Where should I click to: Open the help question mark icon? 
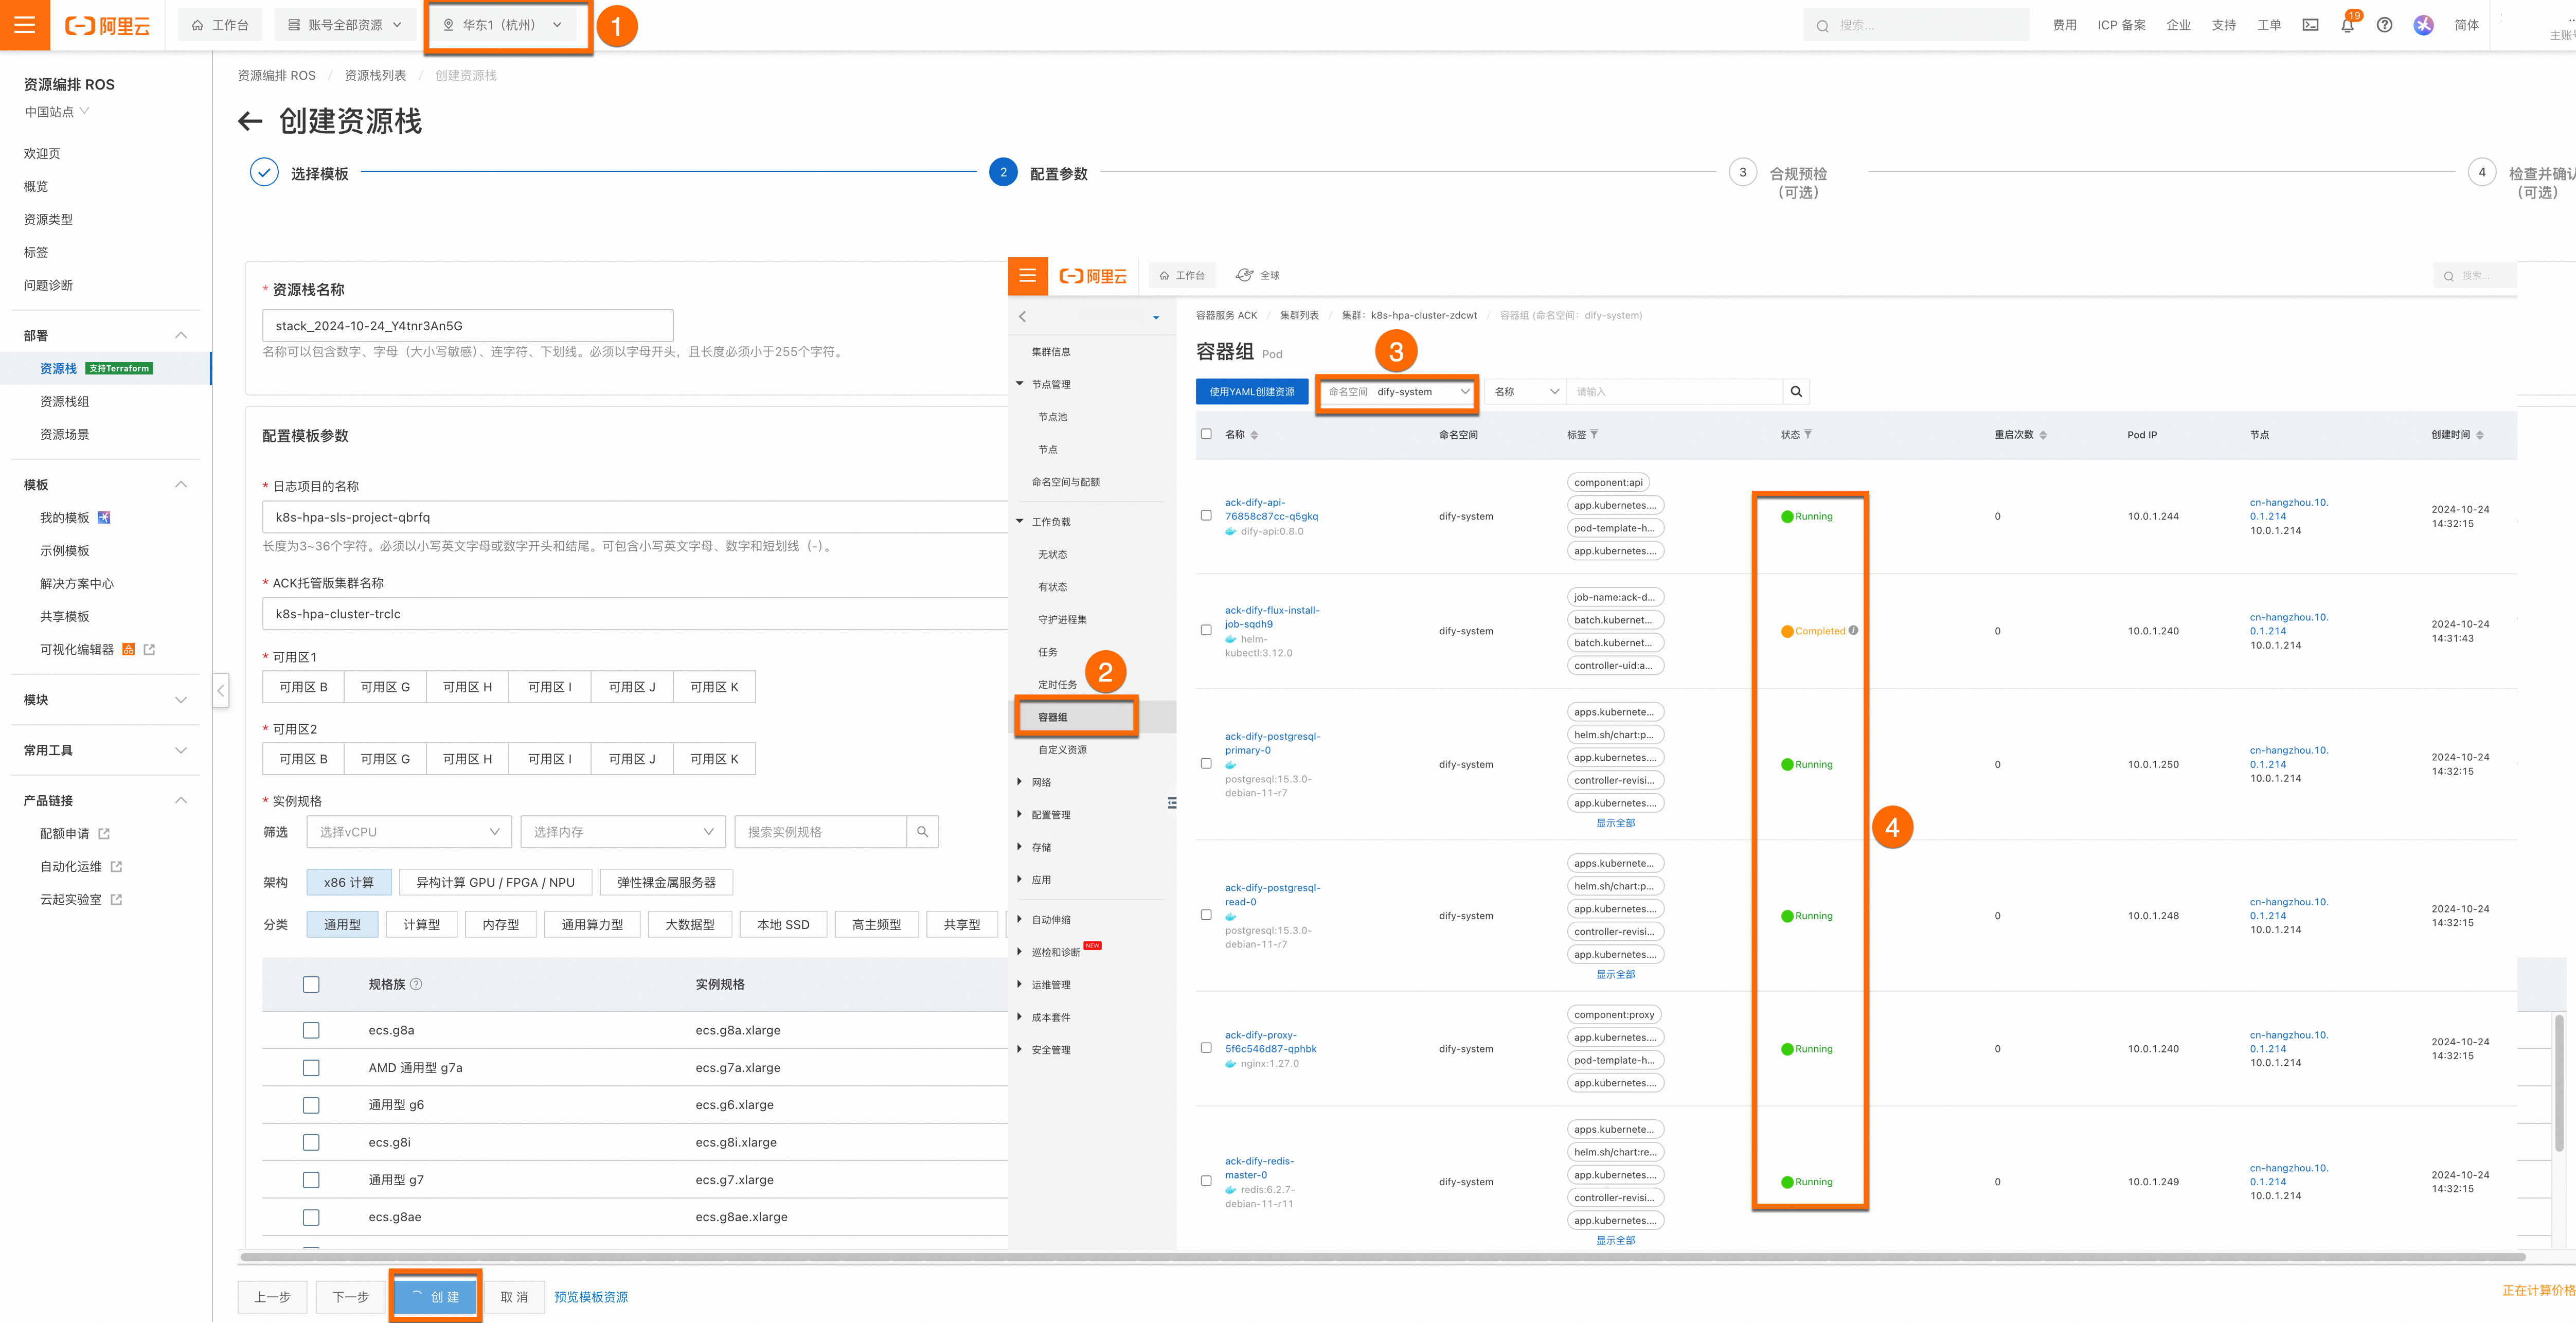[2384, 25]
